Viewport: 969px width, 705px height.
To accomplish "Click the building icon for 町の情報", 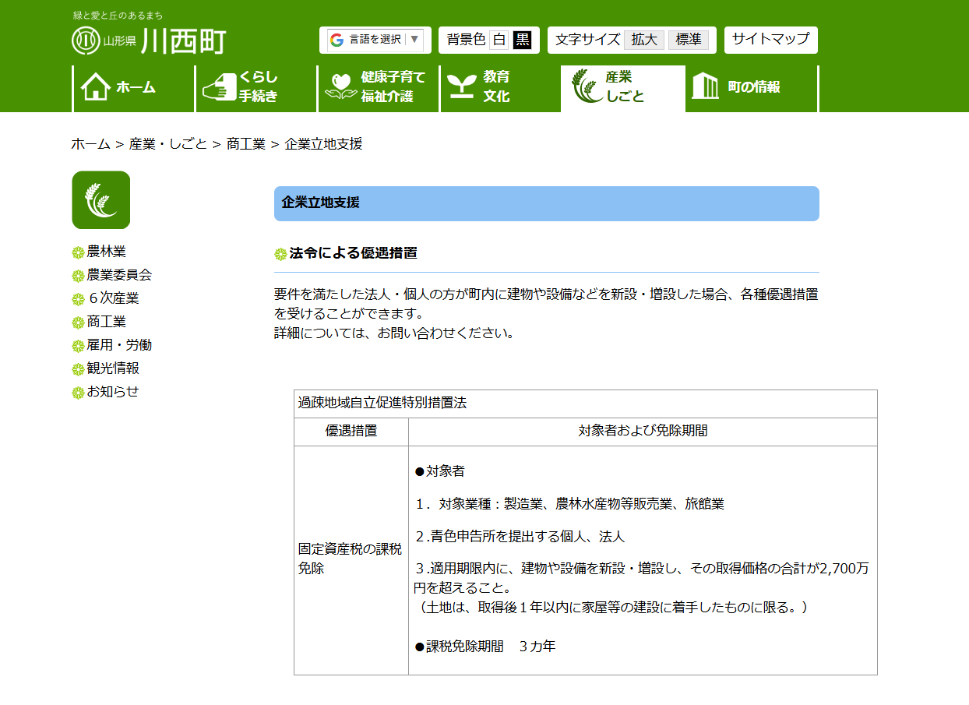I will tap(705, 86).
